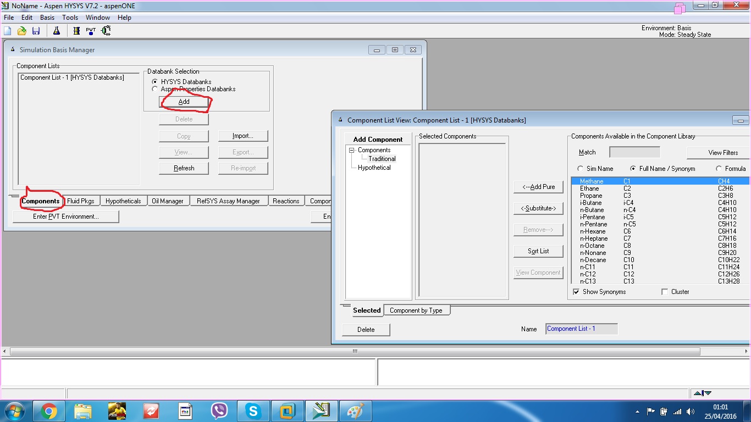This screenshot has height=422, width=751.
Task: Select Traditional under Components tree
Action: (382, 158)
